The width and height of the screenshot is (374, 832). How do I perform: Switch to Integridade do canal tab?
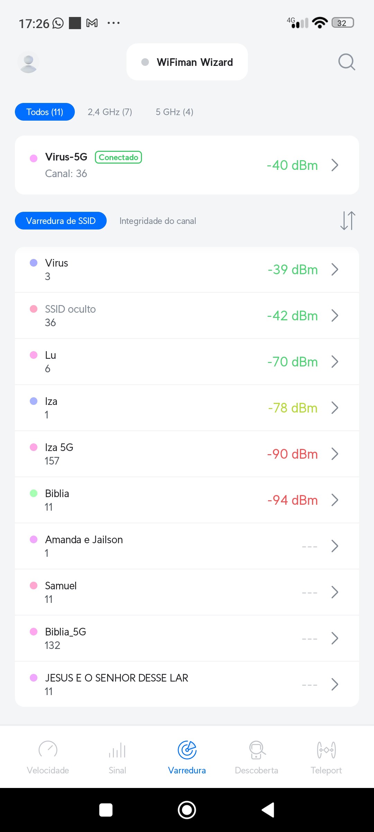pos(158,221)
